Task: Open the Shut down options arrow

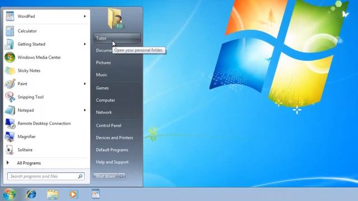Action: 122,176
